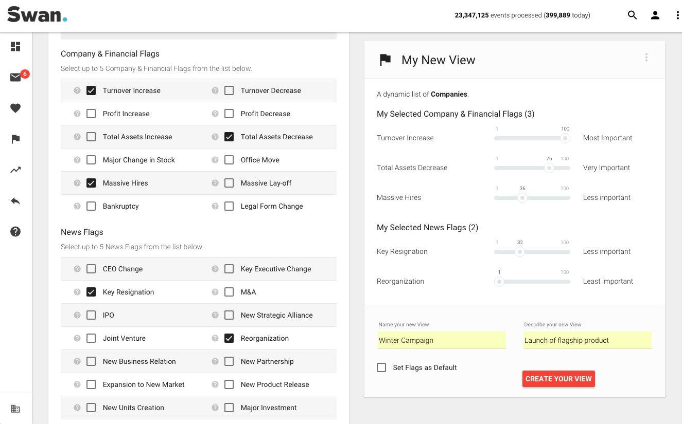Screen dimensions: 682x424
Task: Click the Create Your View button
Action: [558, 379]
